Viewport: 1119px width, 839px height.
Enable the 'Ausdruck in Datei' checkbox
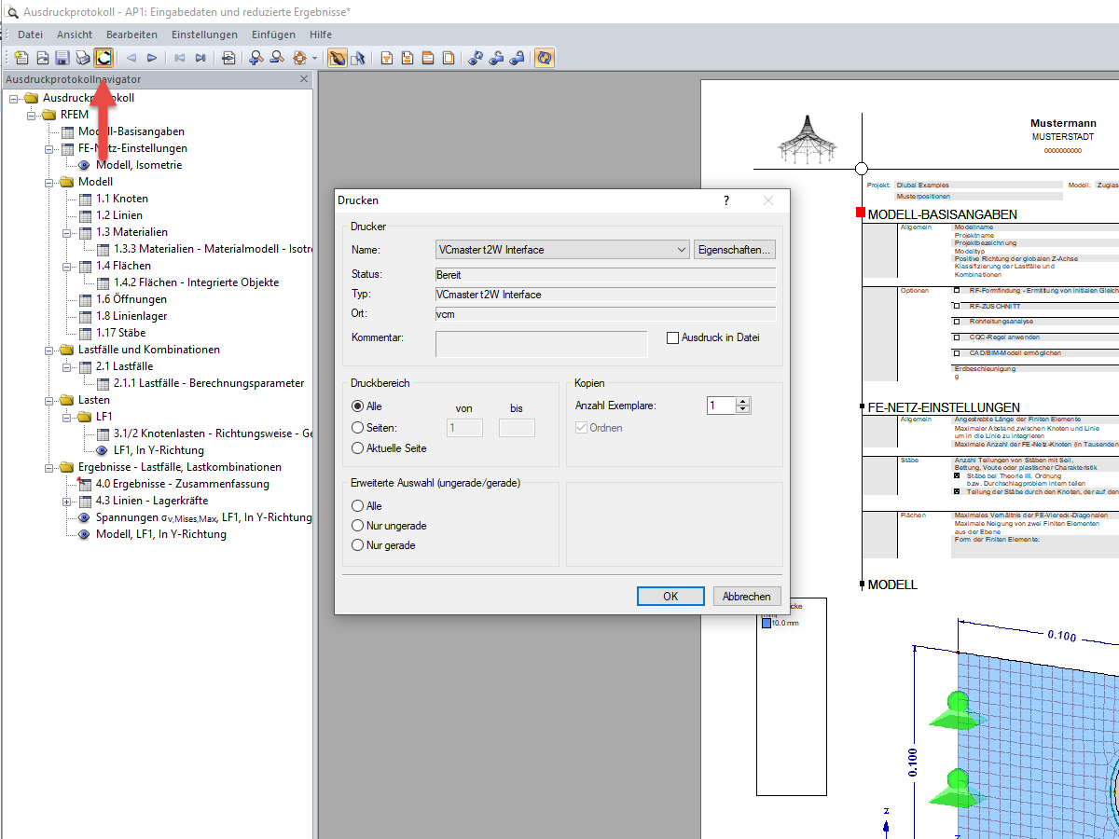click(x=672, y=337)
